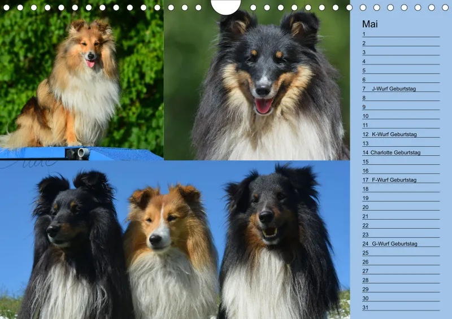Click the day number 3 line
This screenshot has height=319, width=452.
pyautogui.click(x=401, y=53)
